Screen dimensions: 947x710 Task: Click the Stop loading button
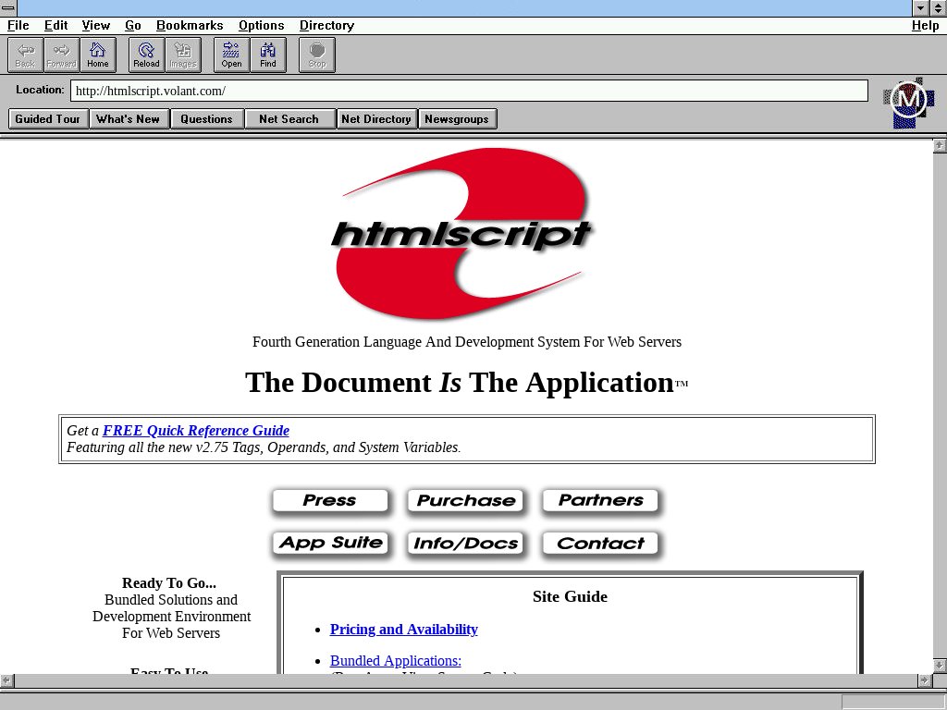tap(317, 55)
